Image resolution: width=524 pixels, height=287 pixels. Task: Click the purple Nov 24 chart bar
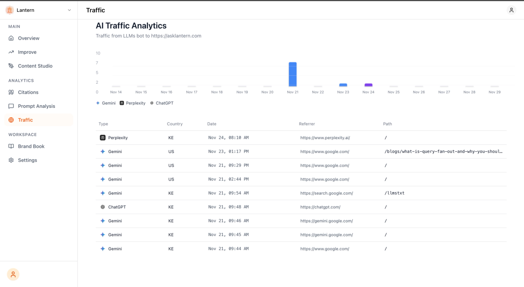pos(369,85)
